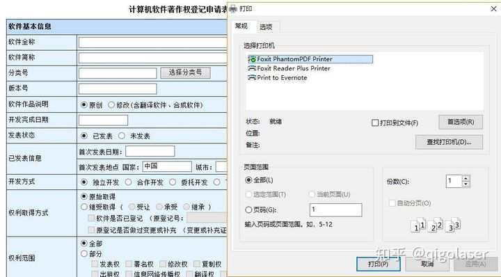Check the 署名权 right

pos(129,264)
